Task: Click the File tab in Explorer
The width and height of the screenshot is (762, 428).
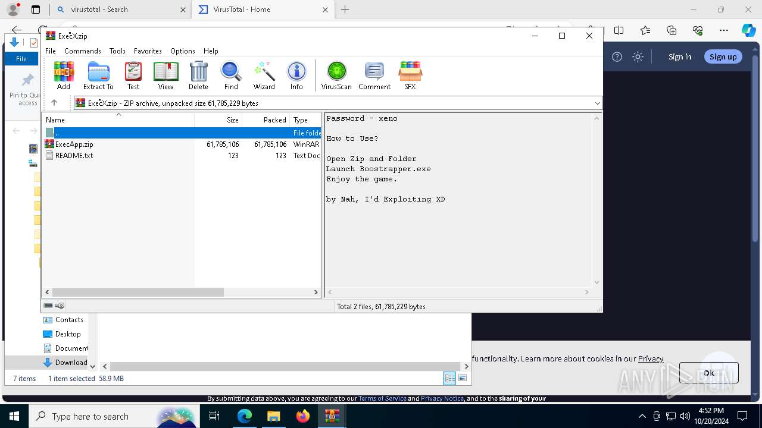Action: [21, 58]
